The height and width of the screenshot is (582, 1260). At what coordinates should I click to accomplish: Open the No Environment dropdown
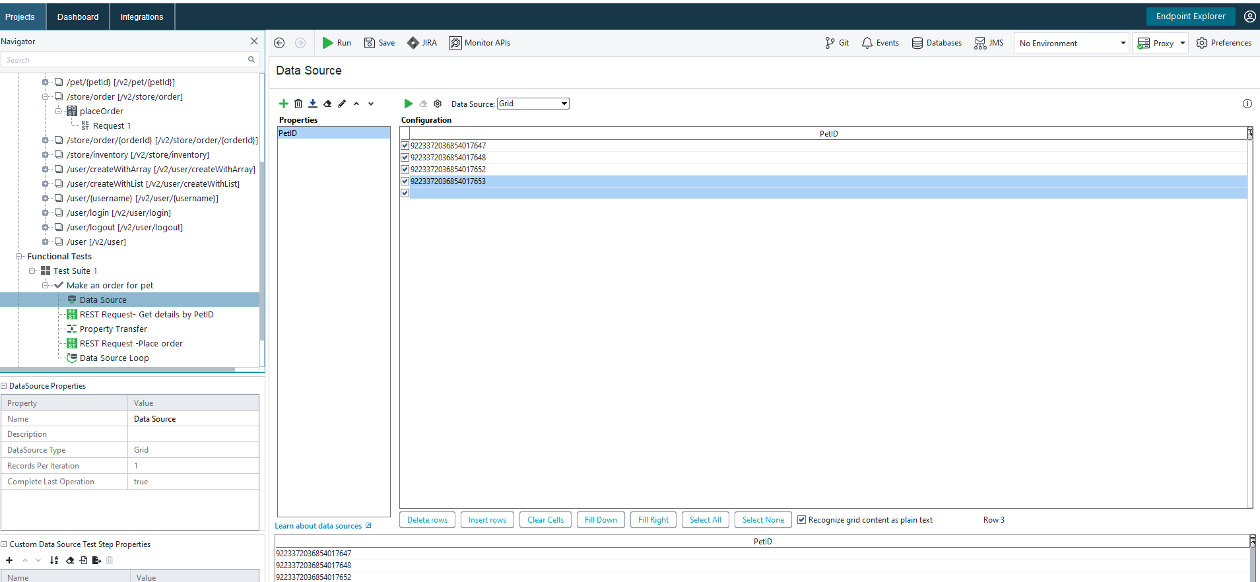coord(1071,44)
